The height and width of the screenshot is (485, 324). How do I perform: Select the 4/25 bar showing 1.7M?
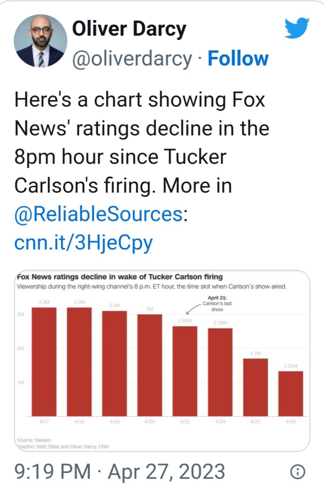[255, 387]
